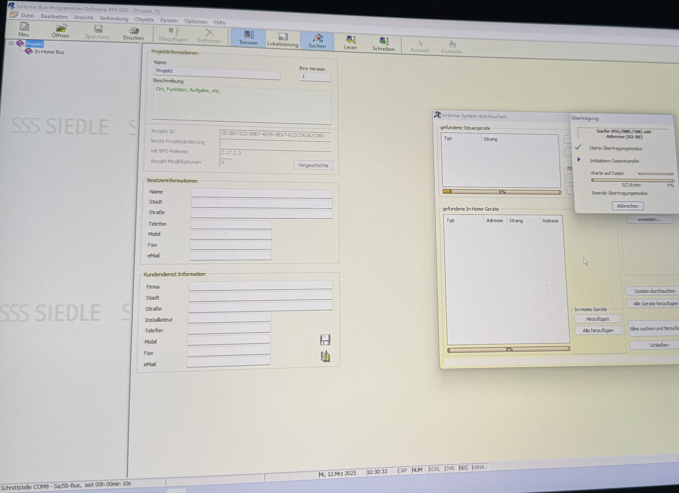Click the Entfernen toolbar icon
The width and height of the screenshot is (679, 493).
(209, 32)
